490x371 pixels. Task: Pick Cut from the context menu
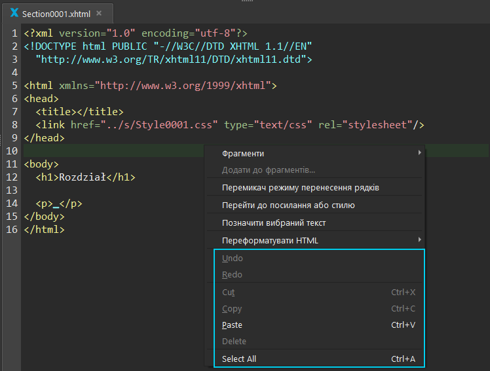(x=229, y=292)
